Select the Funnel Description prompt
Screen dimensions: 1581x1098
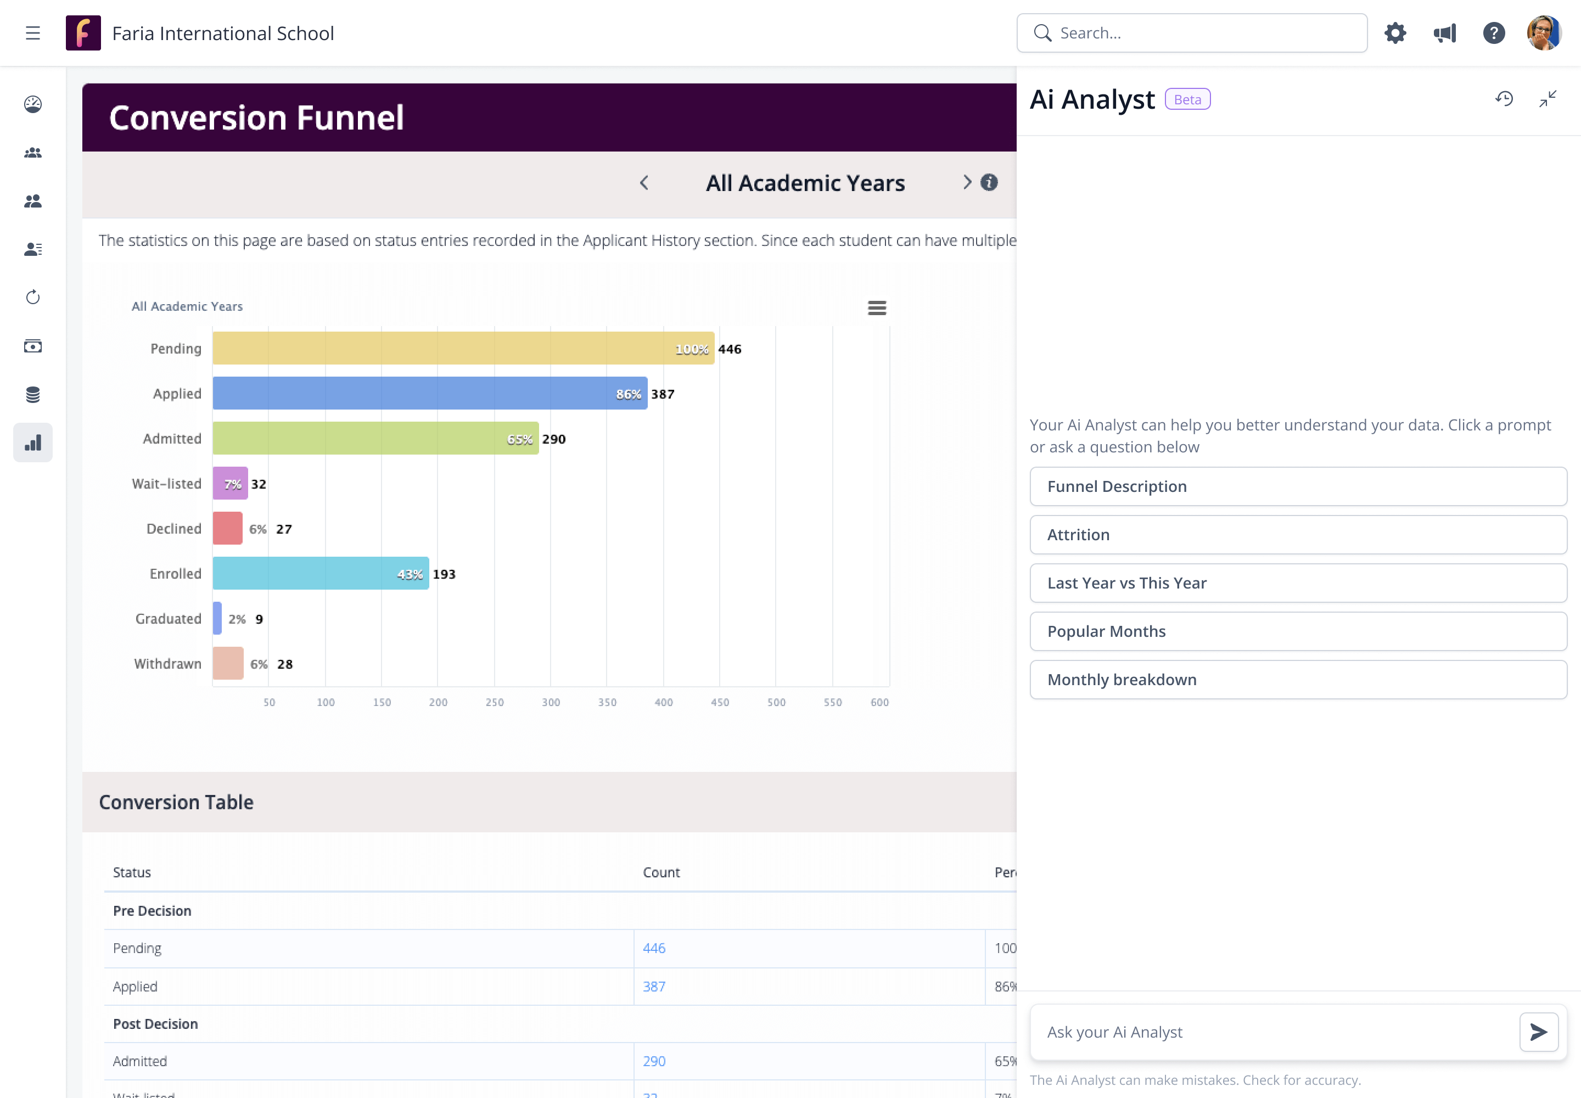[1298, 486]
